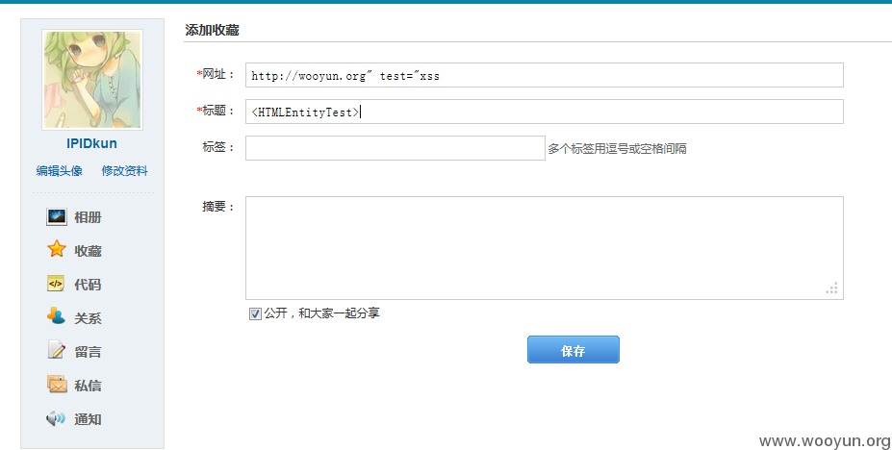Open 通知 sidebar item
892x450 pixels.
tap(88, 419)
